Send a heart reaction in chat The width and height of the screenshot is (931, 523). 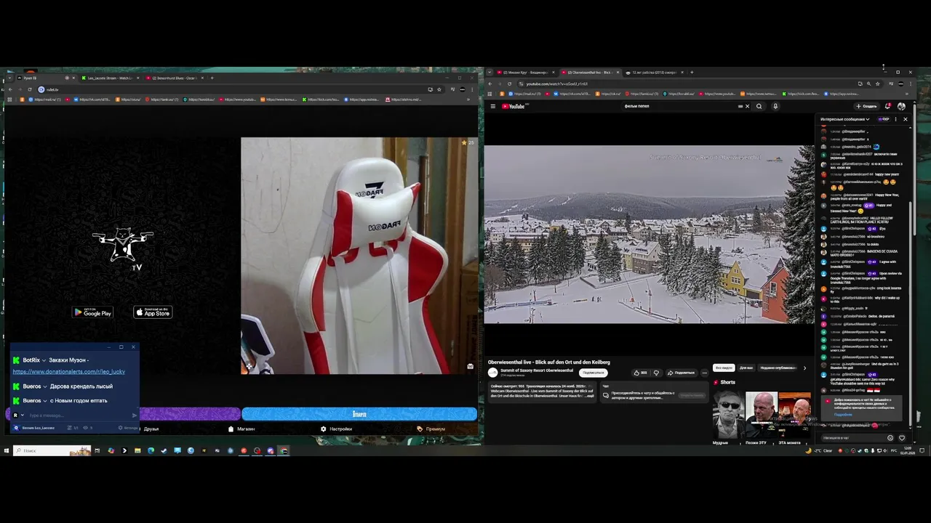(x=902, y=438)
